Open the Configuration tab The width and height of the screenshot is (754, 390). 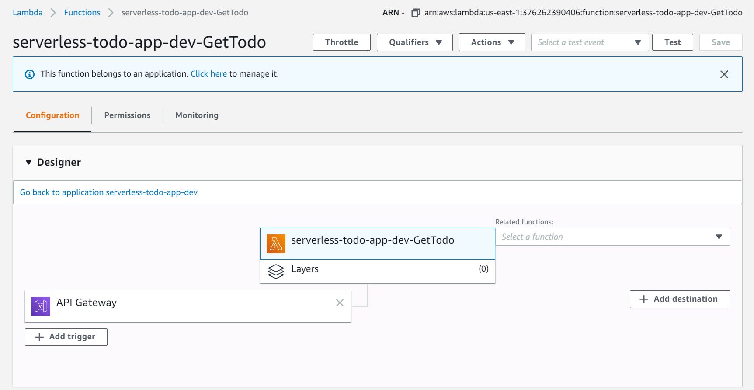52,115
